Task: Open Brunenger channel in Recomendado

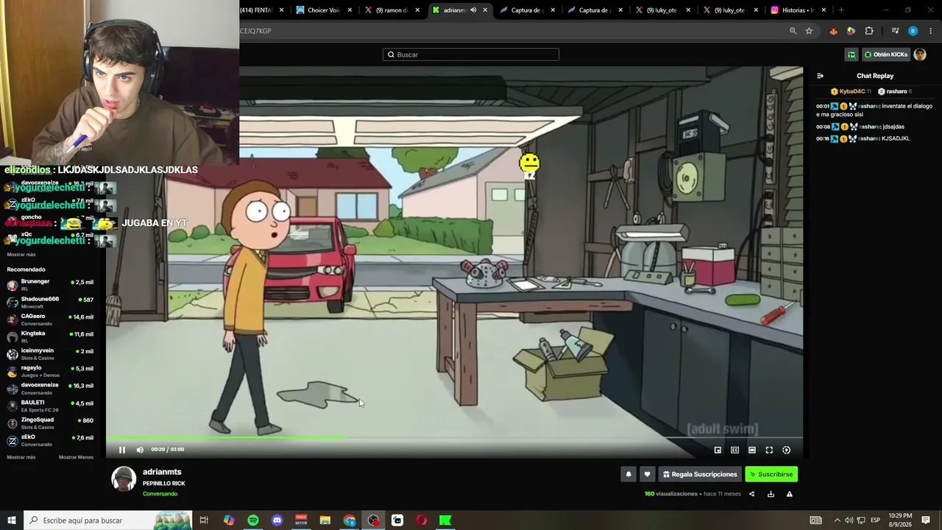Action: (x=51, y=285)
